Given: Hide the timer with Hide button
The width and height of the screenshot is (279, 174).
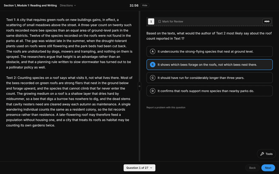Looking at the screenshot, I should (x=144, y=6).
